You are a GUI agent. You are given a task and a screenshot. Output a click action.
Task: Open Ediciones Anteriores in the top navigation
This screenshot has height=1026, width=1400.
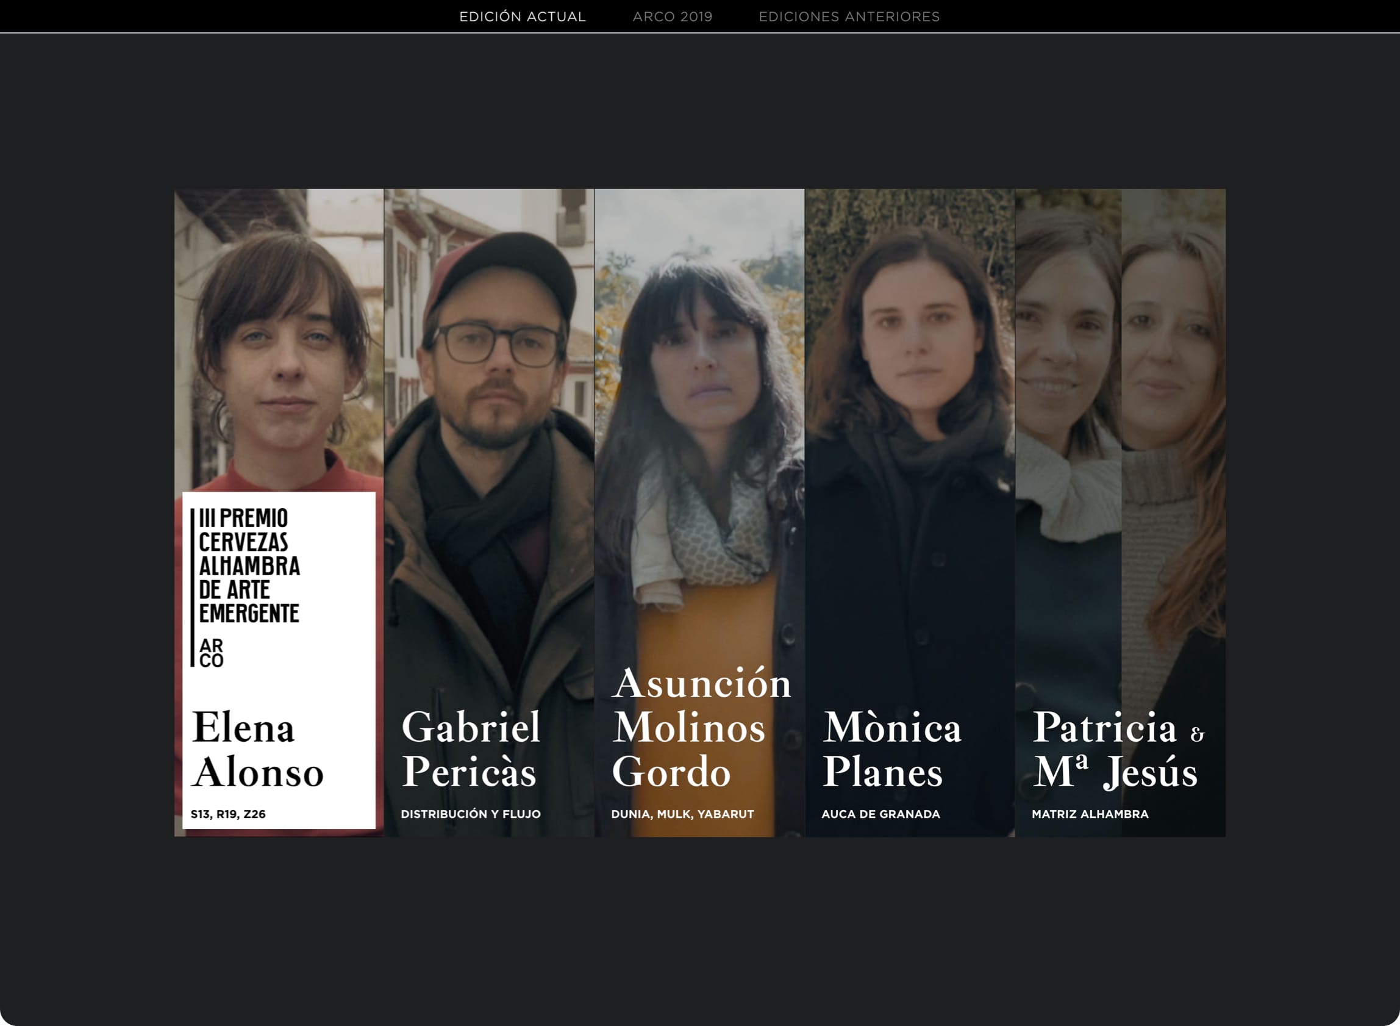click(849, 16)
